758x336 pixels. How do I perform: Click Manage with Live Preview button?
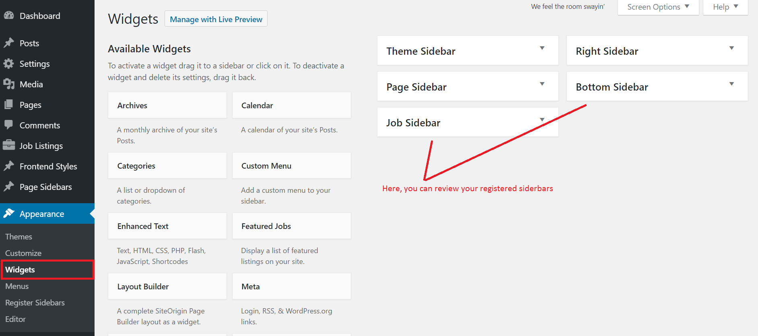point(216,19)
